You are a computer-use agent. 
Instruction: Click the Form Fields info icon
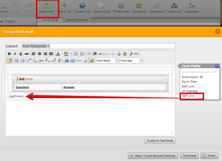217,66
